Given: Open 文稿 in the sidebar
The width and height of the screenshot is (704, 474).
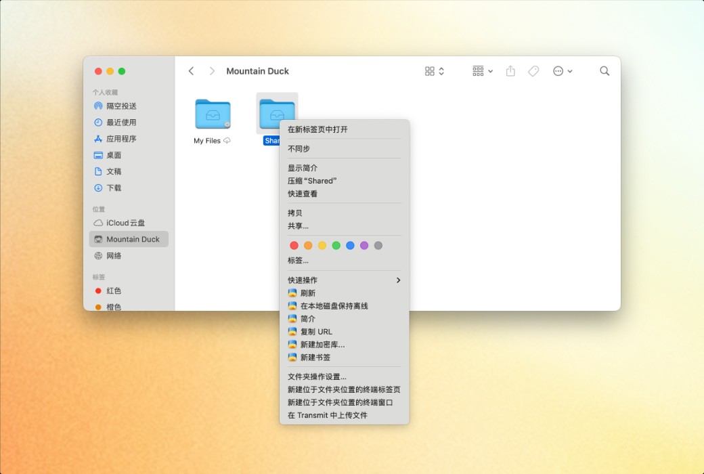Looking at the screenshot, I should pyautogui.click(x=129, y=171).
